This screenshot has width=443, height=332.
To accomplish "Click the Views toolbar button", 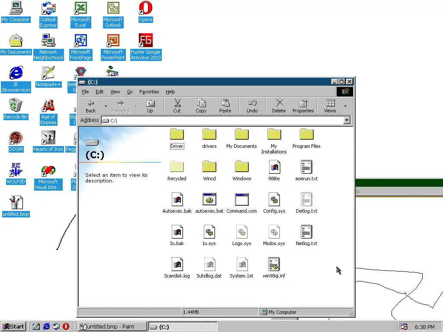I will click(x=330, y=106).
